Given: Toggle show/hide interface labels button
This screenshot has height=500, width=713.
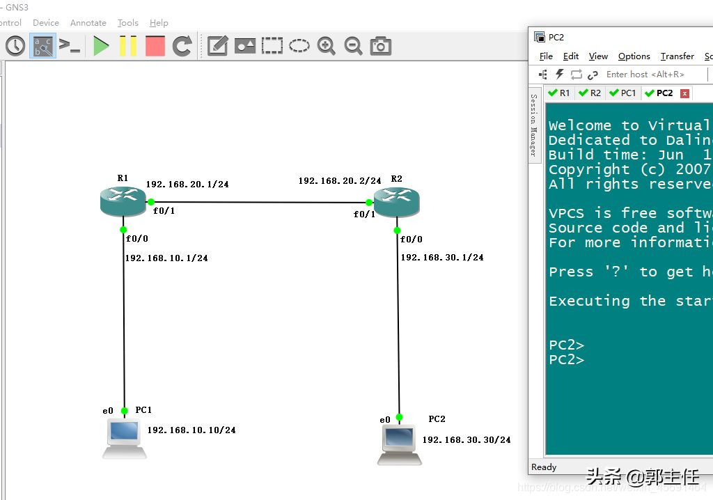Looking at the screenshot, I should (42, 47).
